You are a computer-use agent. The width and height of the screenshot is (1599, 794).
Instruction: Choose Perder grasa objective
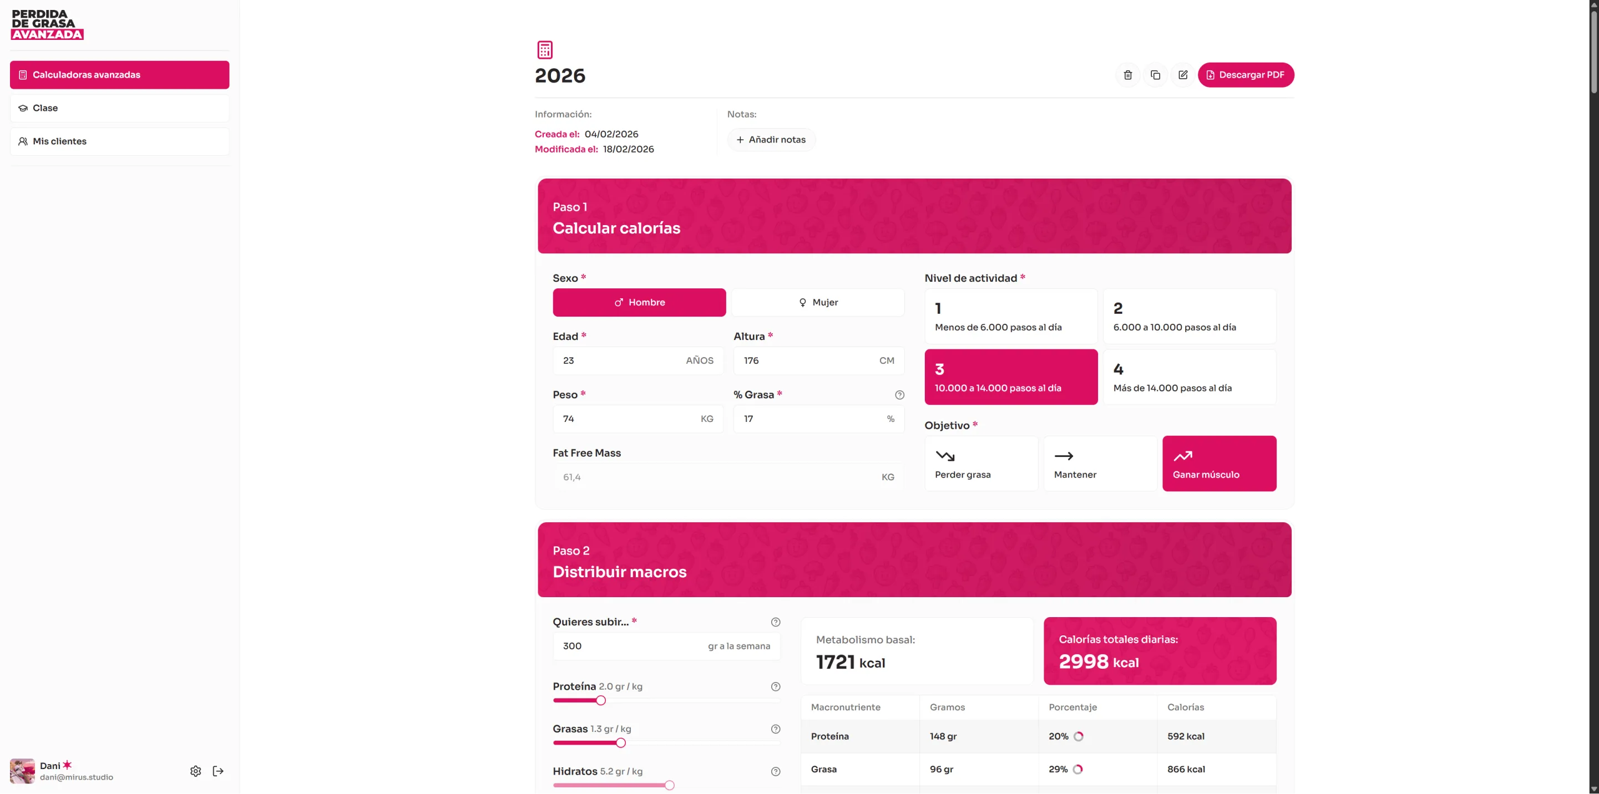pyautogui.click(x=981, y=464)
